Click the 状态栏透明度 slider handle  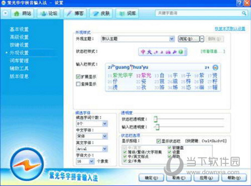coord(156,119)
